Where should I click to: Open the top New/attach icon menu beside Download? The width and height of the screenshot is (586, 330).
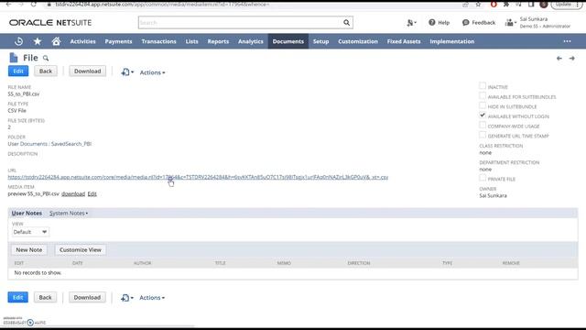coord(127,72)
